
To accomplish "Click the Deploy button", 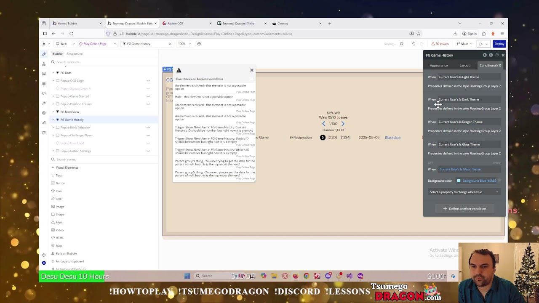I will (x=499, y=44).
